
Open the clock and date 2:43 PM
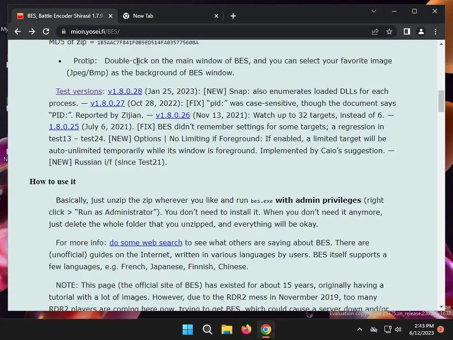point(422,329)
